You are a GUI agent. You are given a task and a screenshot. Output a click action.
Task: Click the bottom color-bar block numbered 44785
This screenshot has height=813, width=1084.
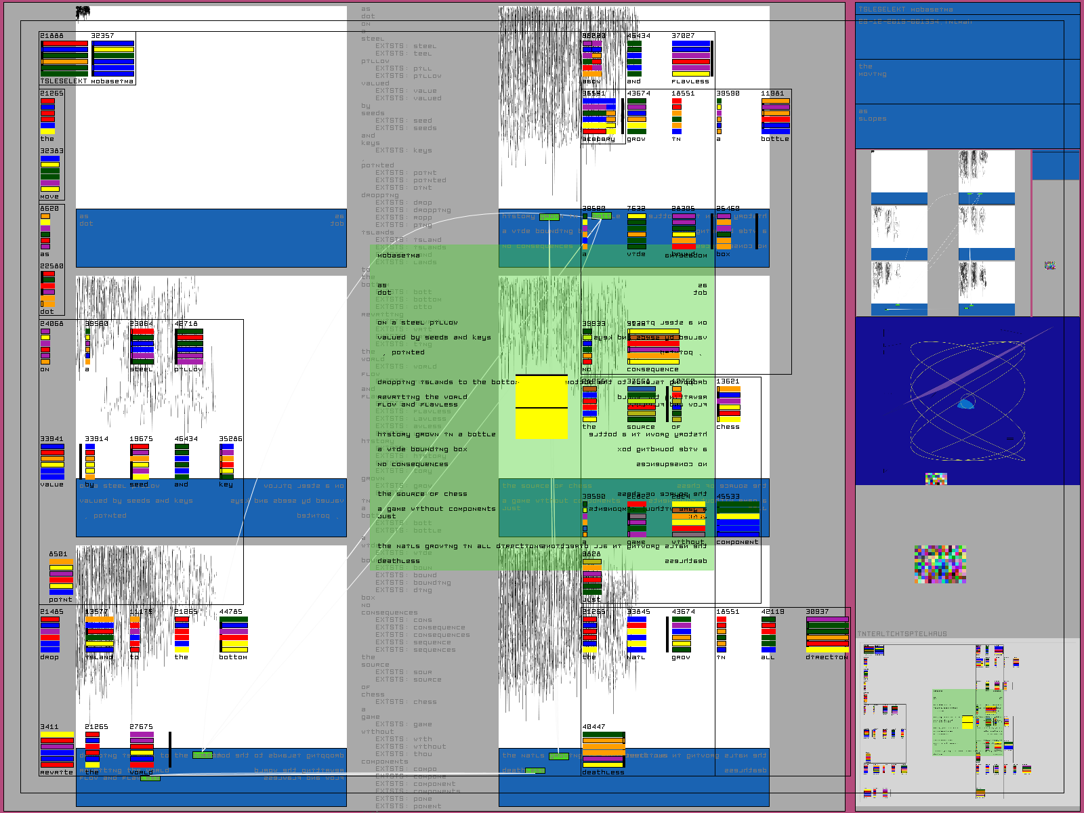pyautogui.click(x=233, y=634)
